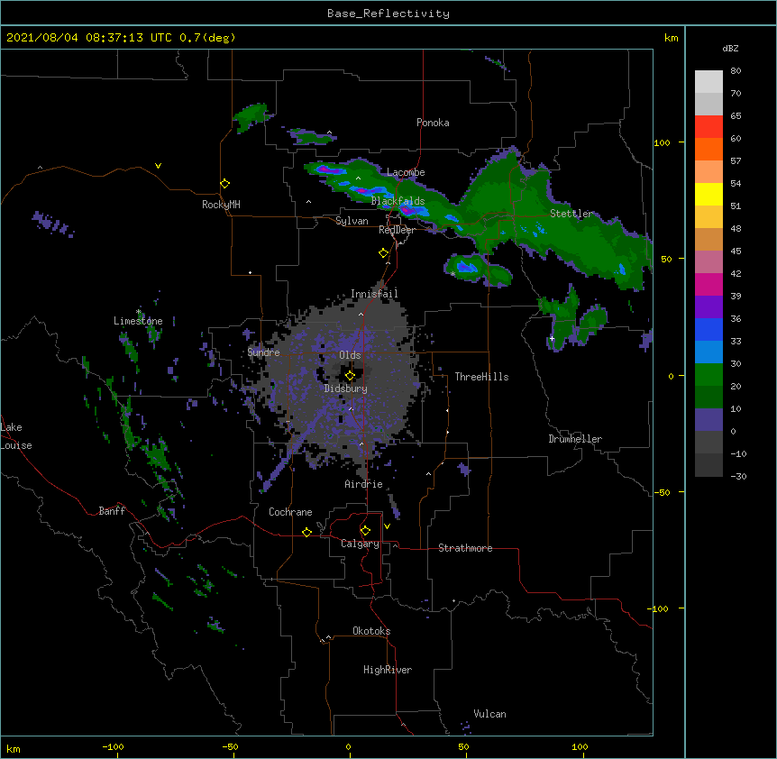Image resolution: width=777 pixels, height=759 pixels.
Task: Click the radar site marker near Olds
Action: [350, 376]
